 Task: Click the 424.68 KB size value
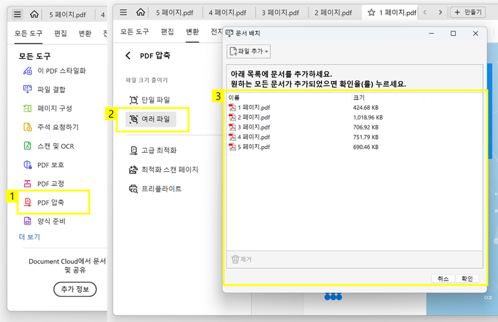366,108
